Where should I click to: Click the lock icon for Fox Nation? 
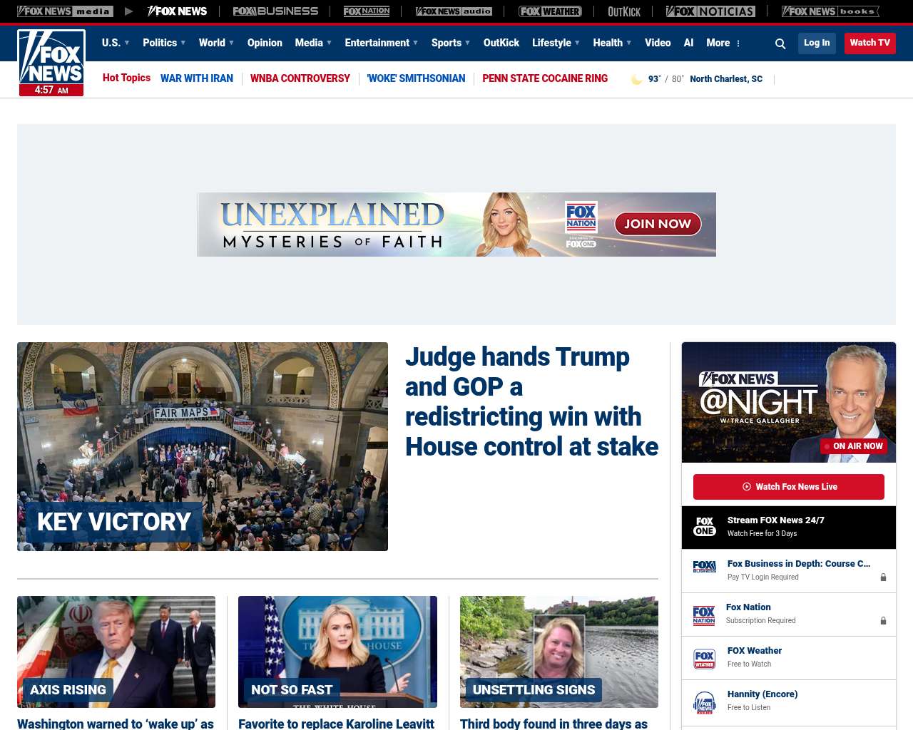click(883, 621)
